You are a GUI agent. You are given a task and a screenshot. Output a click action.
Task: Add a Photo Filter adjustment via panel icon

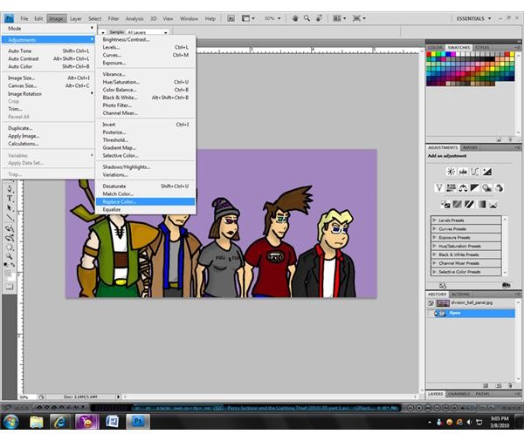coord(487,188)
